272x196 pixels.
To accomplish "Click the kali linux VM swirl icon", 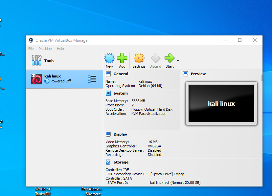I will [x=36, y=79].
